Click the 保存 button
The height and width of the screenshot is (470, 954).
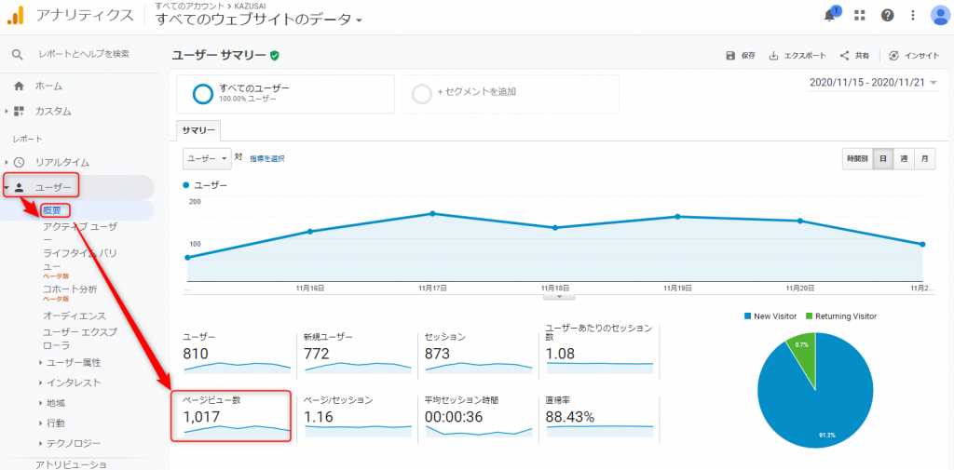tap(741, 55)
